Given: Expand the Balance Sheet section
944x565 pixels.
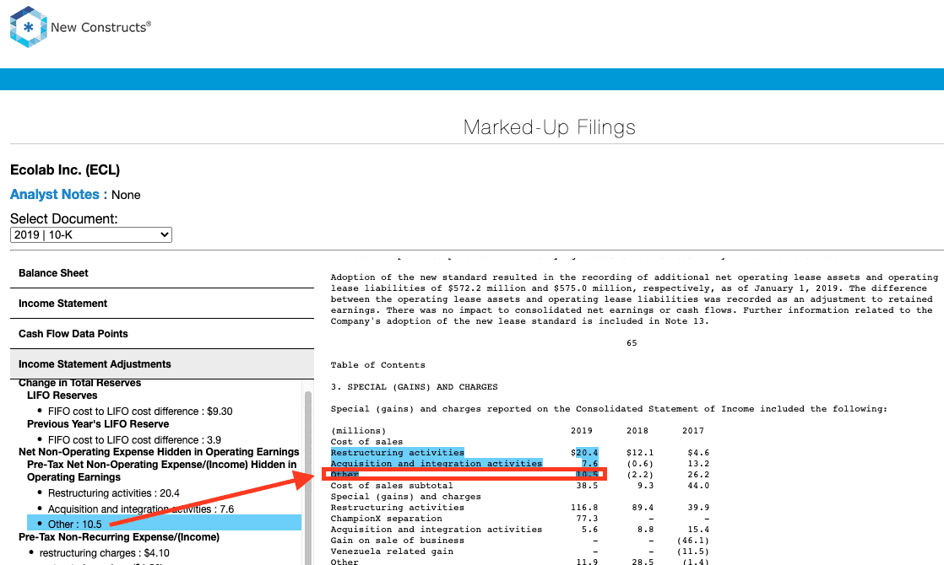Looking at the screenshot, I should [x=162, y=273].
